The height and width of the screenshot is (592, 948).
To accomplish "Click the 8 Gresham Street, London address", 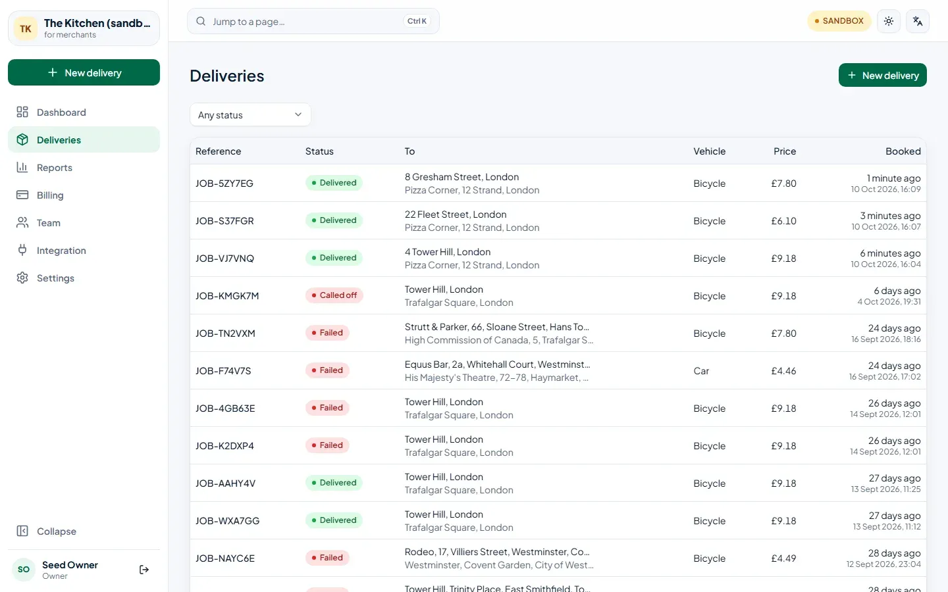I will pyautogui.click(x=461, y=177).
